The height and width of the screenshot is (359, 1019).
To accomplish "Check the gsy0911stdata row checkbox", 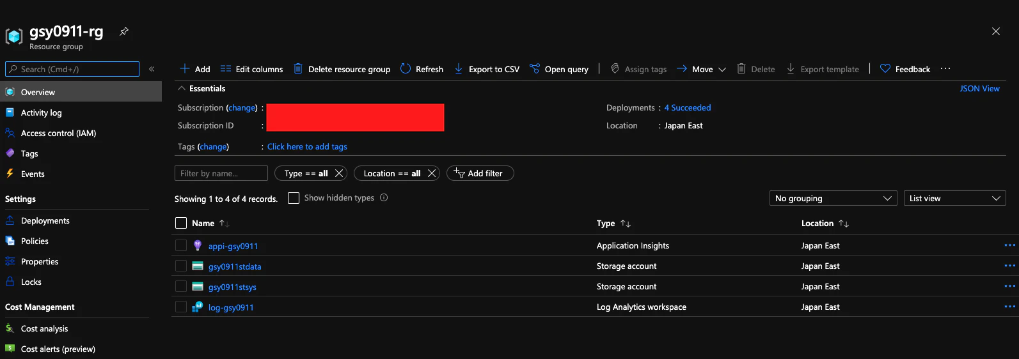I will pos(181,266).
